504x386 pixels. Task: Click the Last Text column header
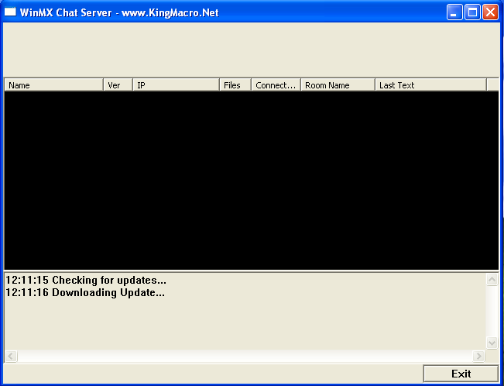(430, 85)
